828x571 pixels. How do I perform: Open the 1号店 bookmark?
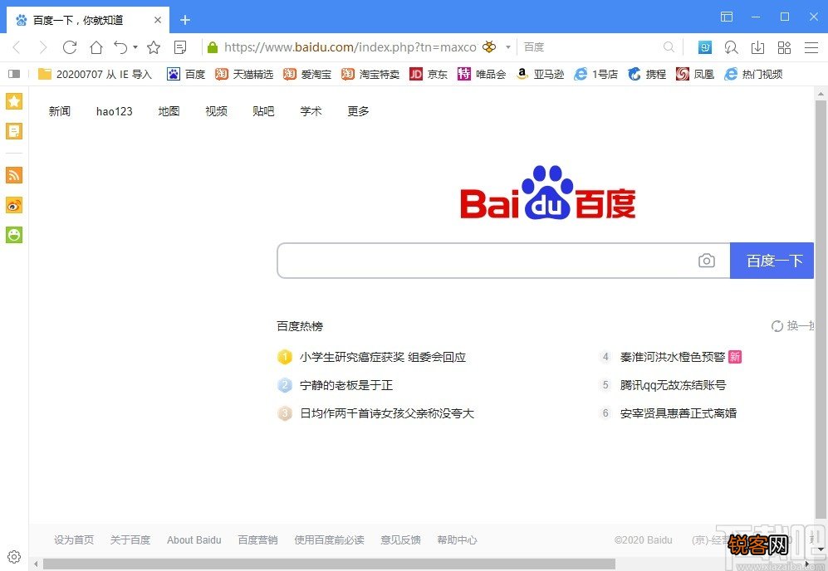point(596,75)
